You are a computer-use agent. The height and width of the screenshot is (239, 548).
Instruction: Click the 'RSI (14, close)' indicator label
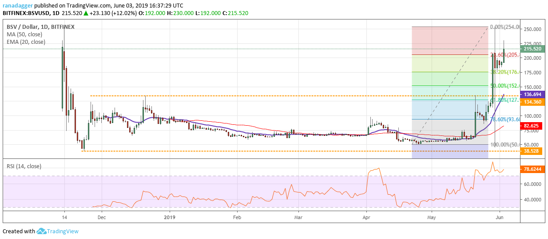coord(24,166)
